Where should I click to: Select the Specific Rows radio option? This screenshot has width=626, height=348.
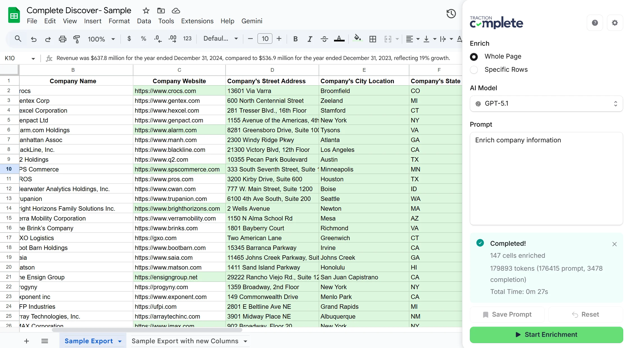pos(474,70)
